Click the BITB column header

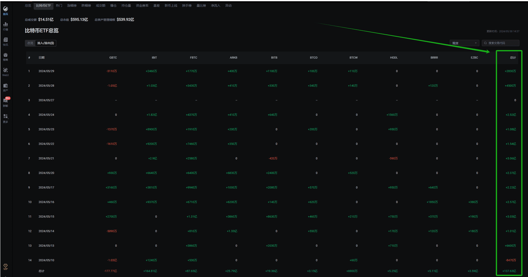(x=274, y=58)
